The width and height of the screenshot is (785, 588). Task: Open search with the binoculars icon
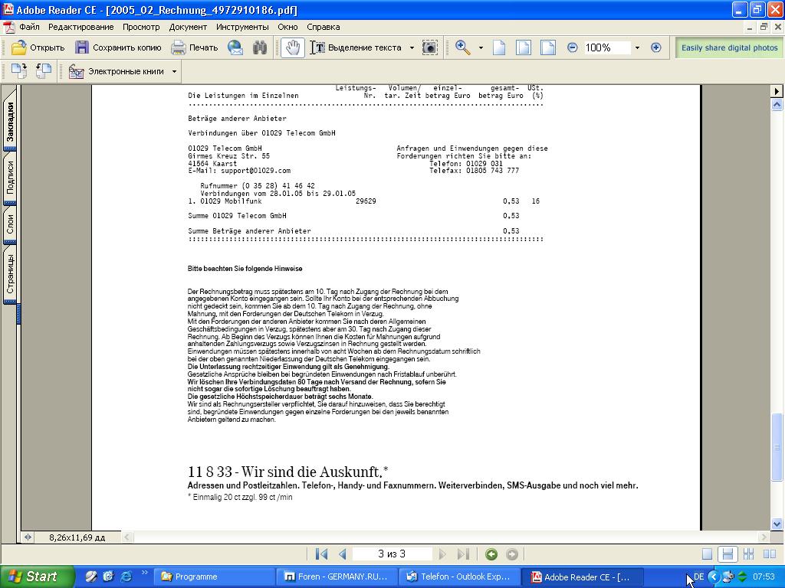pyautogui.click(x=259, y=47)
